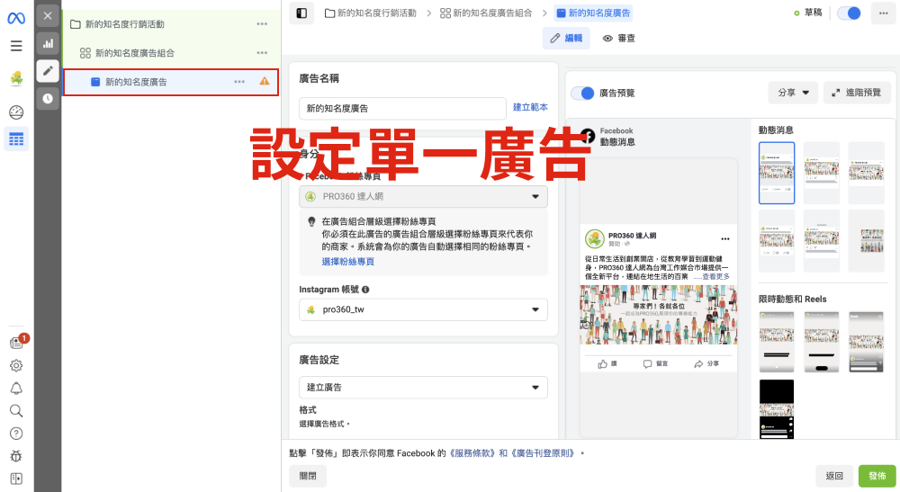The image size is (900, 492).
Task: Toggle the sidebar collapse panel button
Action: [x=301, y=13]
